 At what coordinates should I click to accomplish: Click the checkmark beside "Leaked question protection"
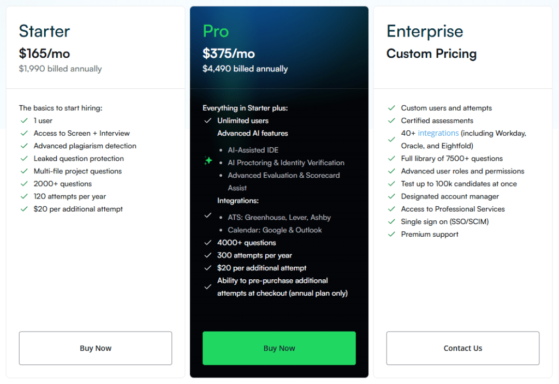pyautogui.click(x=24, y=158)
